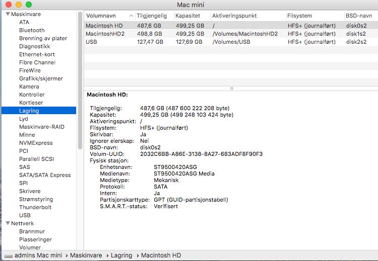Open Lyd in the sidebar
378x261 pixels.
tap(24, 119)
